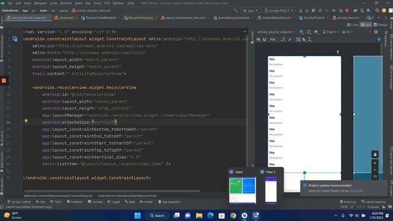Click the night mode preview icon
Viewport: 393px width, 221px height.
click(317, 32)
